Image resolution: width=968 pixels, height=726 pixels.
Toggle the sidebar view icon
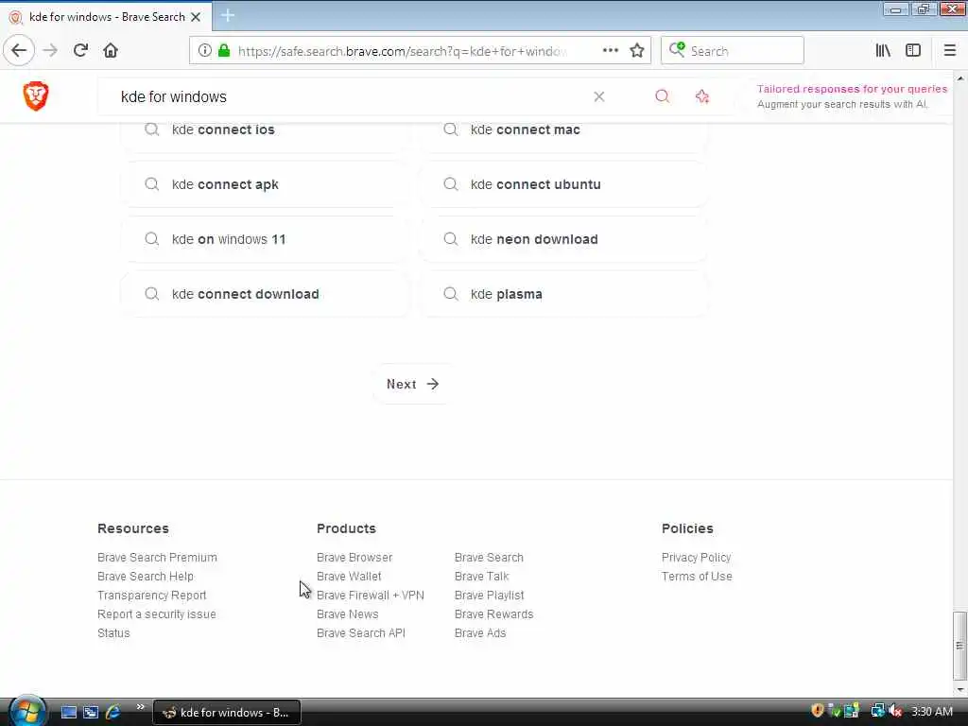coord(913,51)
